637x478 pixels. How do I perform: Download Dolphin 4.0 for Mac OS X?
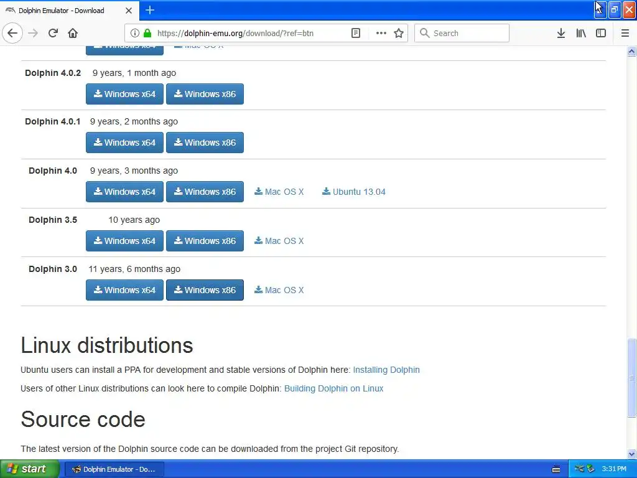[279, 192]
